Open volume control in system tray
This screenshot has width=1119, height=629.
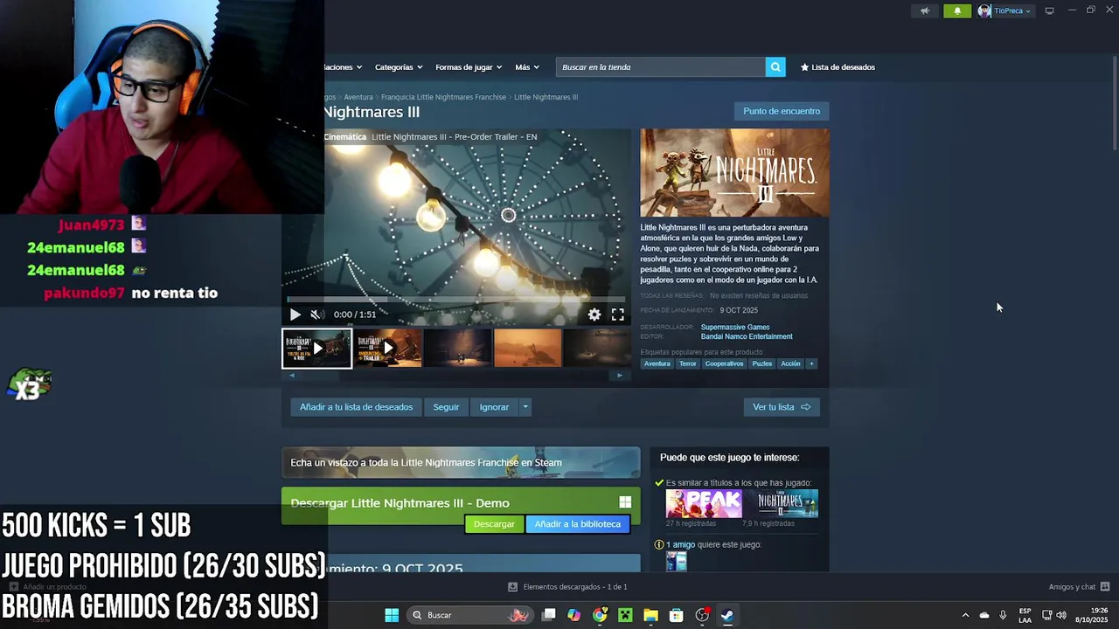tap(1061, 615)
